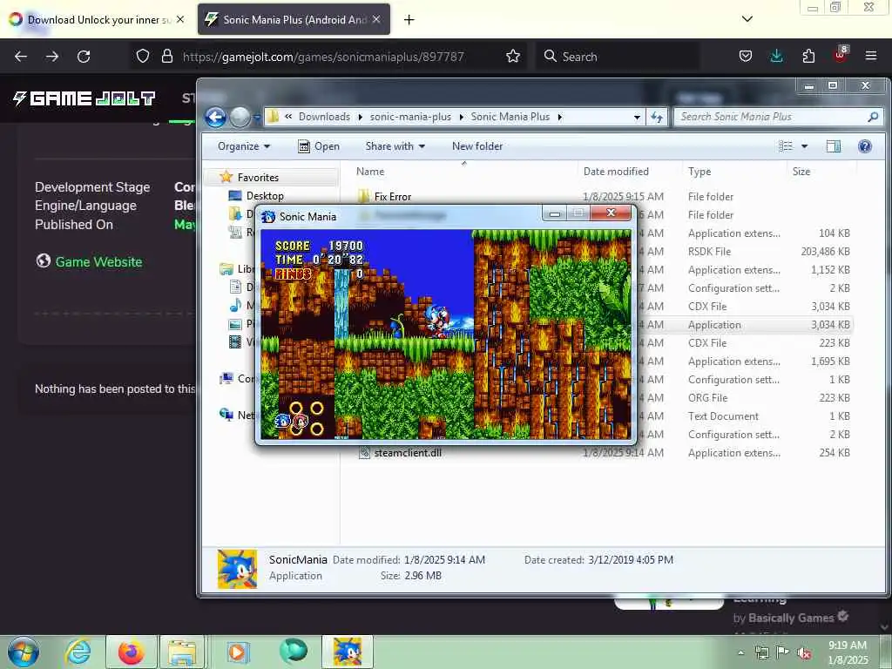Click the Firefox taskbar icon
Image resolution: width=892 pixels, height=669 pixels.
tap(131, 652)
